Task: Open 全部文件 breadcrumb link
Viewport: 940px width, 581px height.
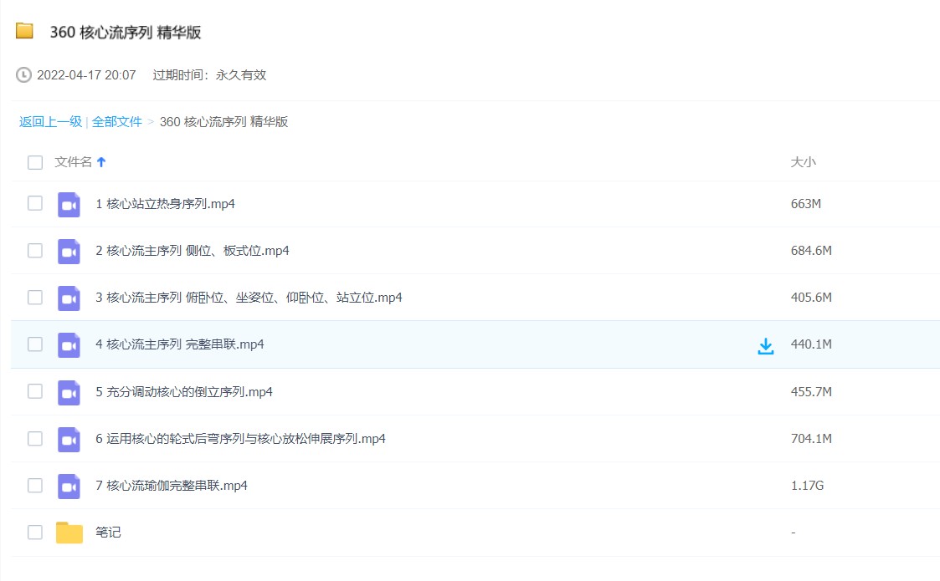Action: point(116,122)
